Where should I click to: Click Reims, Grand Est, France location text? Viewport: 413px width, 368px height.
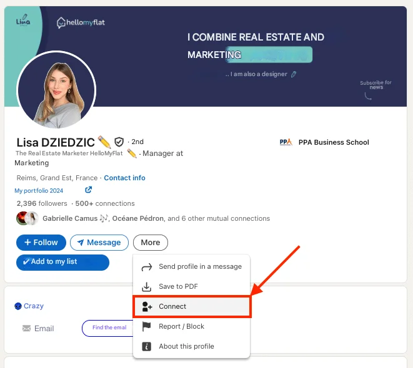coord(57,178)
